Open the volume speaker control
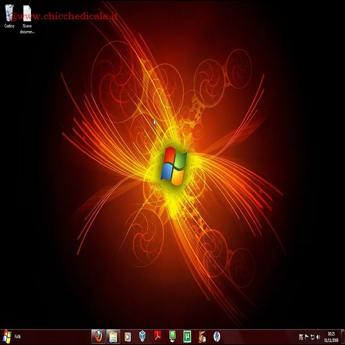The height and width of the screenshot is (345, 345). [318, 337]
